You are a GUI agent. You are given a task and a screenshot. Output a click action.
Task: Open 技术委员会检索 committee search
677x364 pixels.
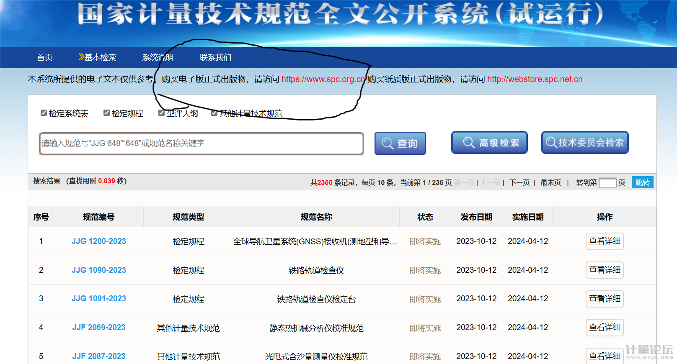point(584,143)
